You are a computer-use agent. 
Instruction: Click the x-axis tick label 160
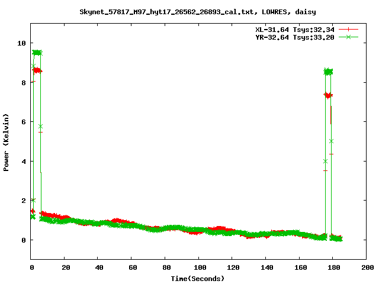(x=300, y=267)
